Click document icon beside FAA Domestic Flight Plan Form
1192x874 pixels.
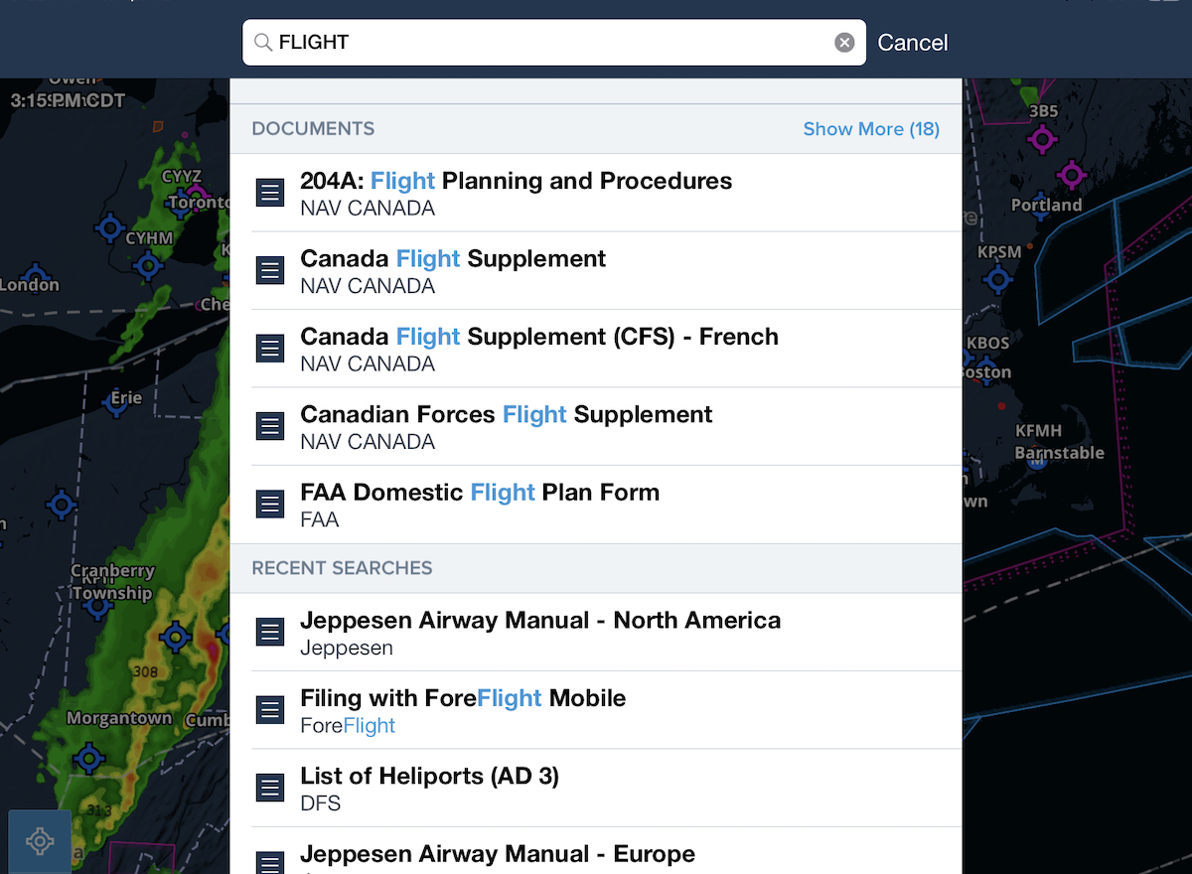(x=270, y=504)
